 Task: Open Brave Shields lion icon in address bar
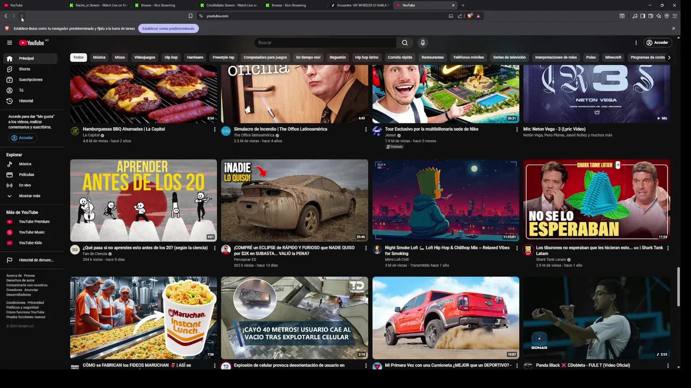click(470, 16)
